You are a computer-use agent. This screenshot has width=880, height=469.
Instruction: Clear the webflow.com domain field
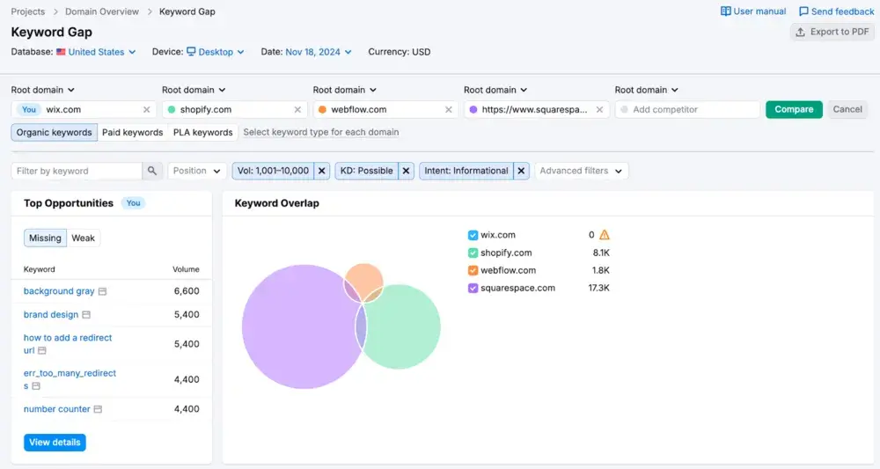[449, 109]
